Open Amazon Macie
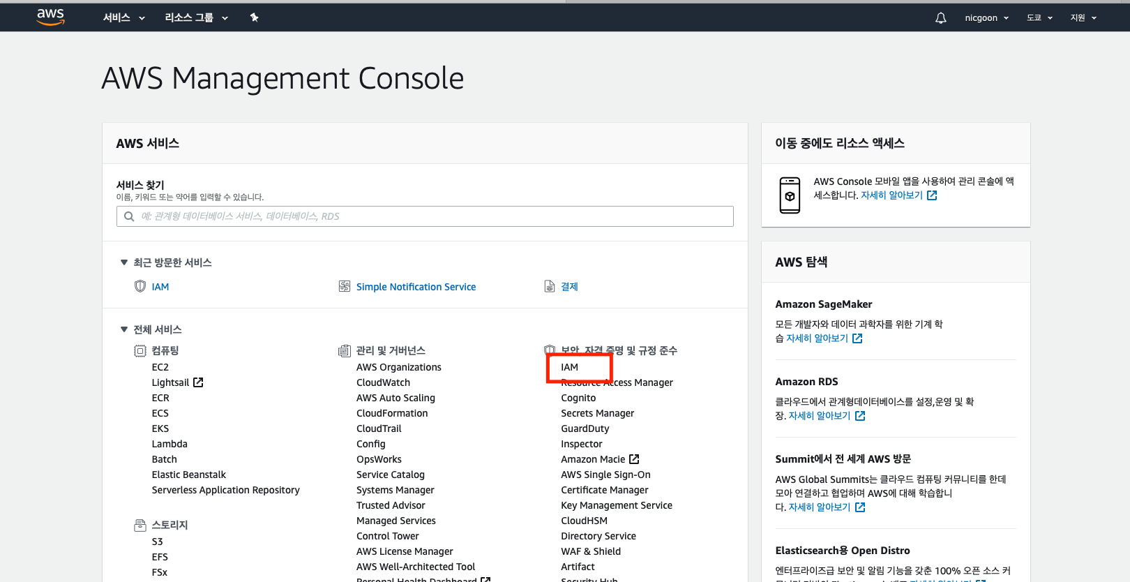The image size is (1130, 582). pyautogui.click(x=593, y=459)
